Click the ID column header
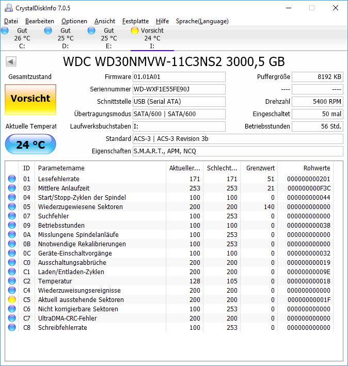 [27, 168]
